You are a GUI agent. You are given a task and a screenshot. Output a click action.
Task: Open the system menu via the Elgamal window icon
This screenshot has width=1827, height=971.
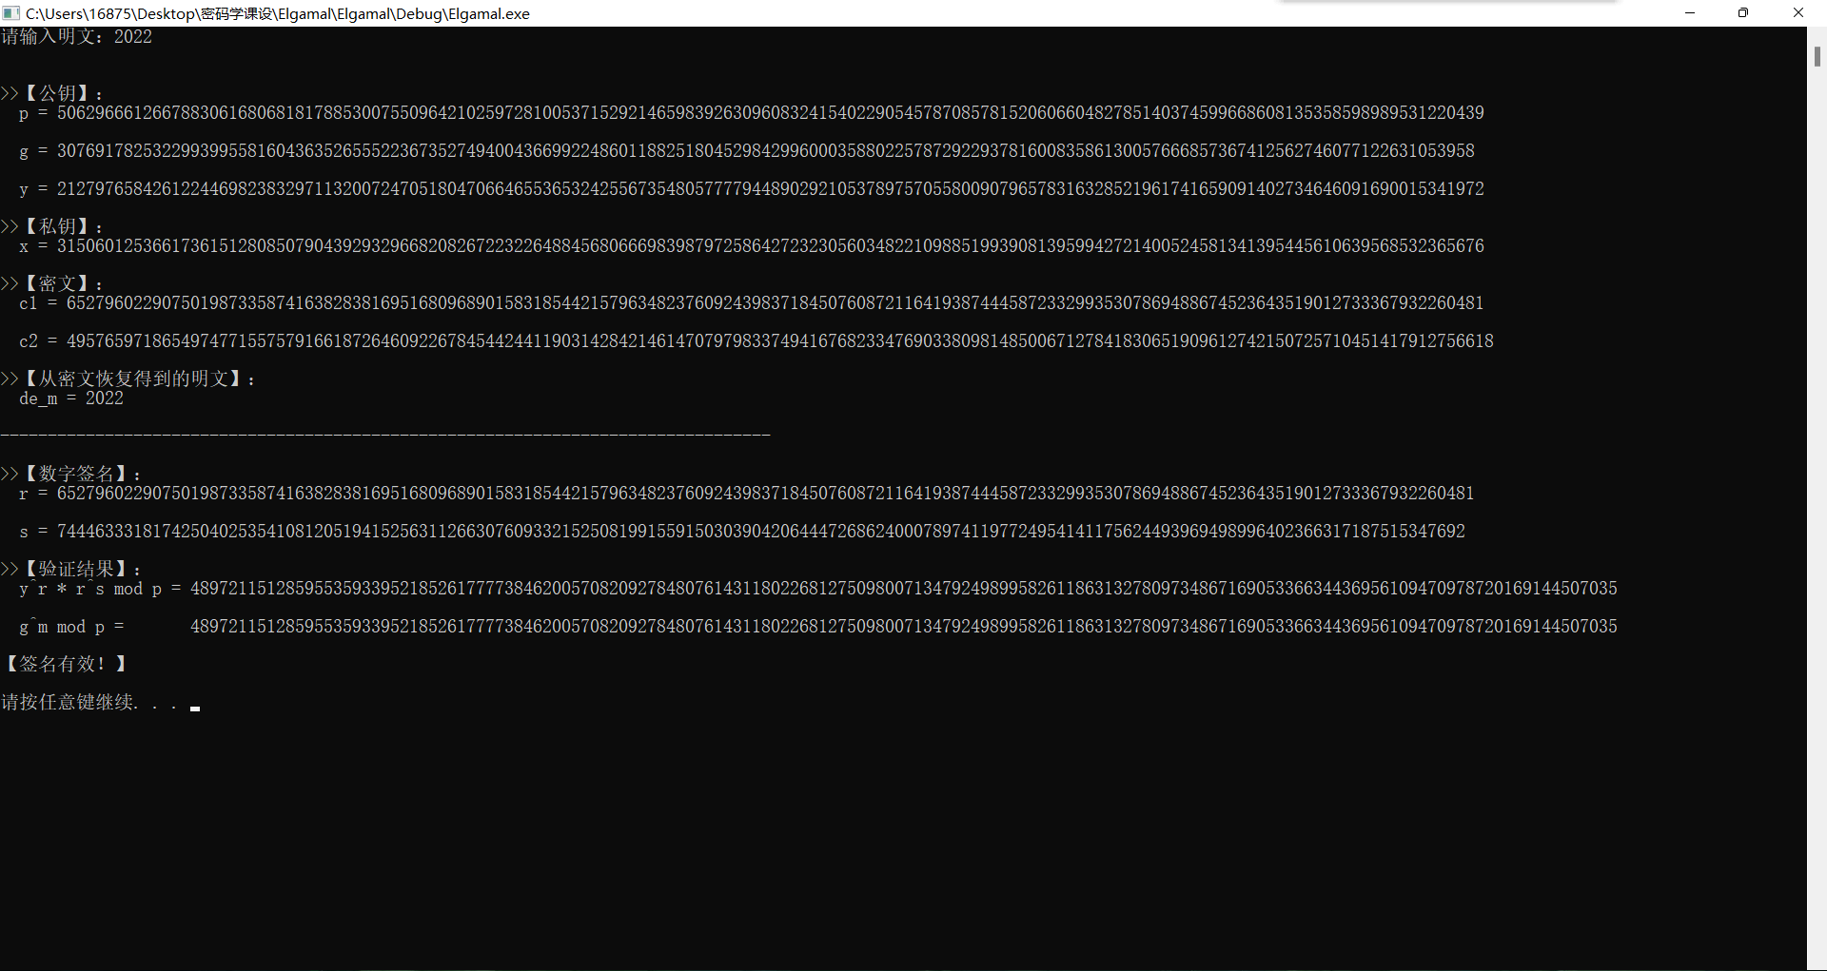10,13
